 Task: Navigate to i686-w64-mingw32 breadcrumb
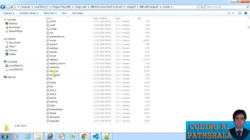149,7
